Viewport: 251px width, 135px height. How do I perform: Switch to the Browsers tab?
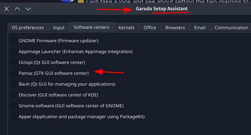click(175, 28)
